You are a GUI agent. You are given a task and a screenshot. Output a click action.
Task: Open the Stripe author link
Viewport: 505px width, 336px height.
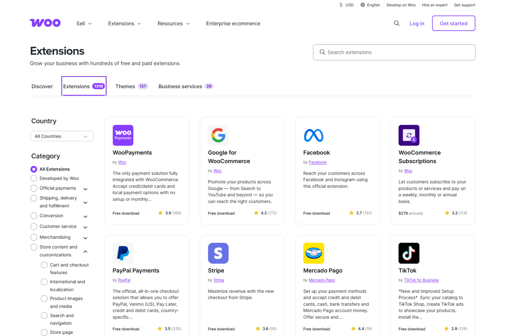(x=219, y=280)
